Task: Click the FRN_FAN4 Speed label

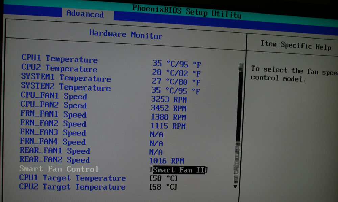Action: click(x=53, y=142)
